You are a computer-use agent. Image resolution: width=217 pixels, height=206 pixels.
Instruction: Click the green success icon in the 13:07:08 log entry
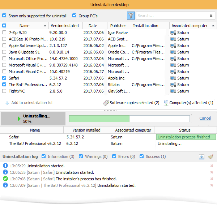[5, 179]
